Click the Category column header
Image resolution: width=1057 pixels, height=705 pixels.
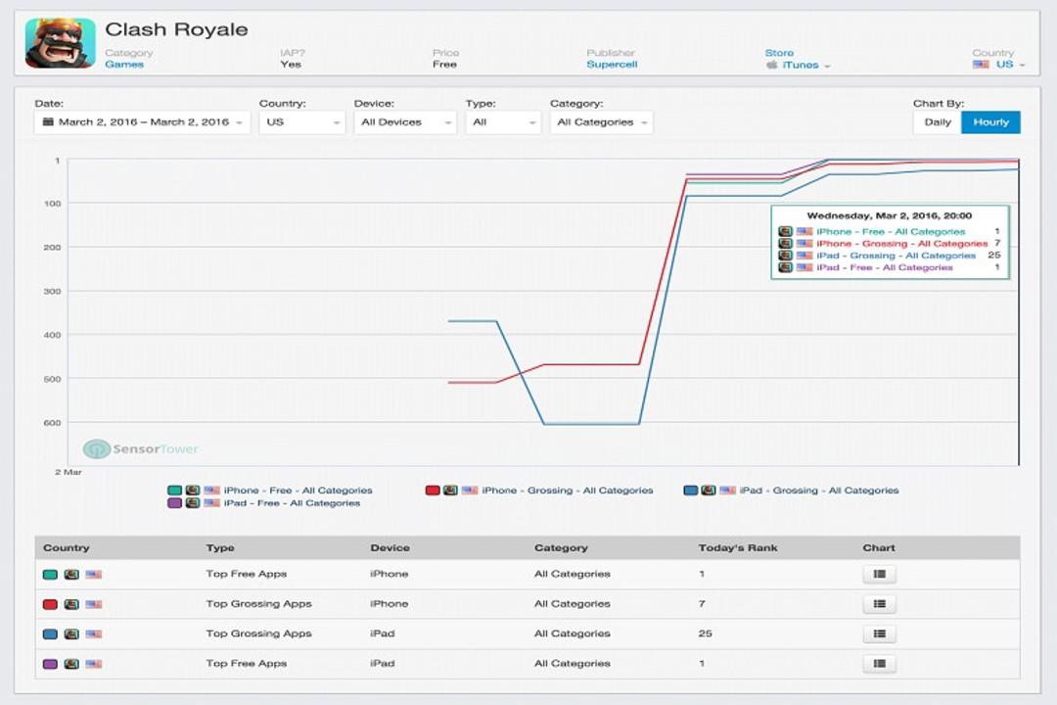[x=561, y=547]
